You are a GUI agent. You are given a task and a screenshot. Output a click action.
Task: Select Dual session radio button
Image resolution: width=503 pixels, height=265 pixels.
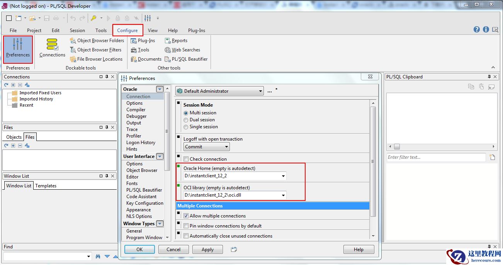186,120
